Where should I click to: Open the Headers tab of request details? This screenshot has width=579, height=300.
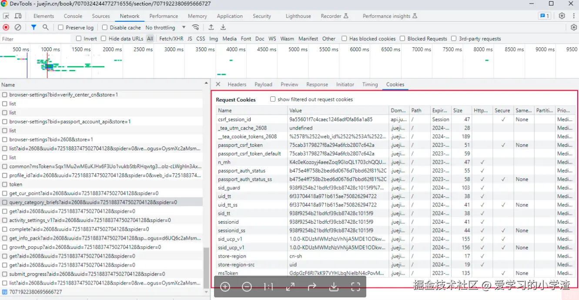point(237,85)
